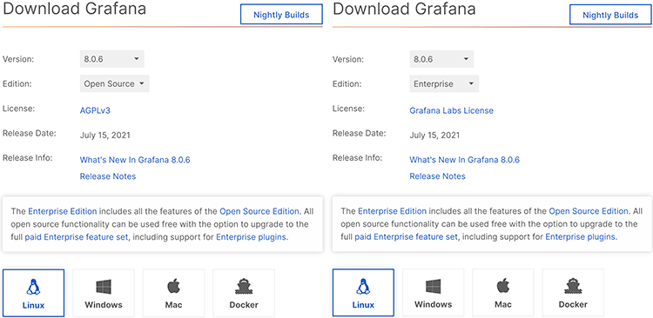Click the July 15, 2021 release date in the left panel
The image size is (653, 318).
[105, 135]
